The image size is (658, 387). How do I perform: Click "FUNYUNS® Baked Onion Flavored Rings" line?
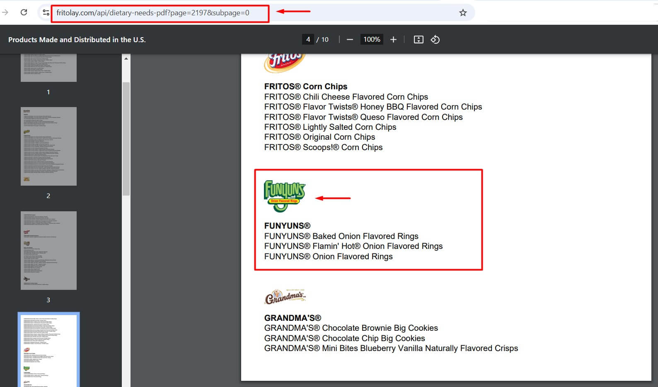pos(341,236)
